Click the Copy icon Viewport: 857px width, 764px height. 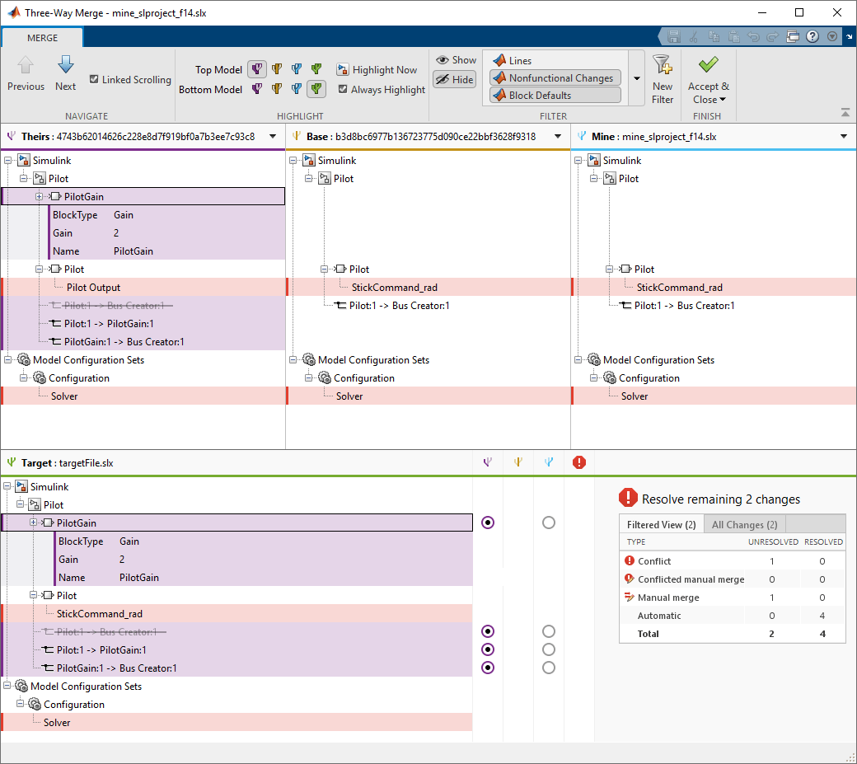point(714,36)
